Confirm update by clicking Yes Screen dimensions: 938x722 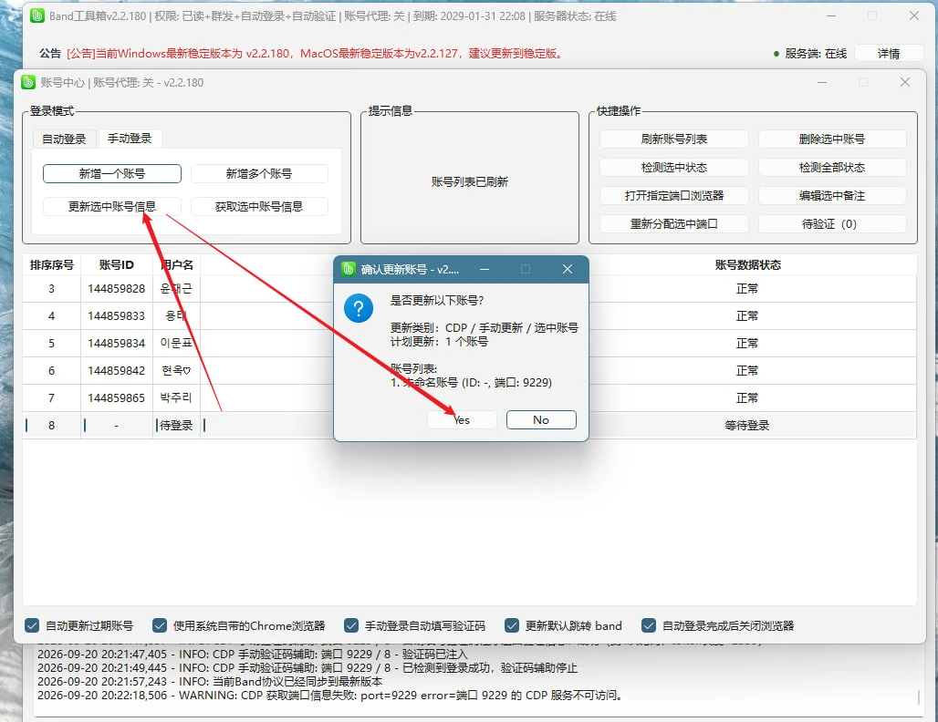click(462, 419)
